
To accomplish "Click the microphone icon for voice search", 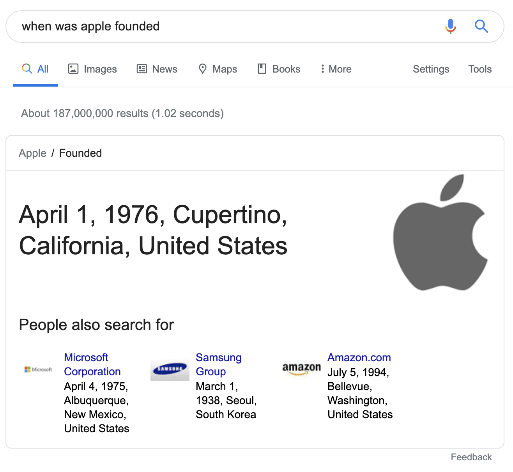I will tap(450, 26).
